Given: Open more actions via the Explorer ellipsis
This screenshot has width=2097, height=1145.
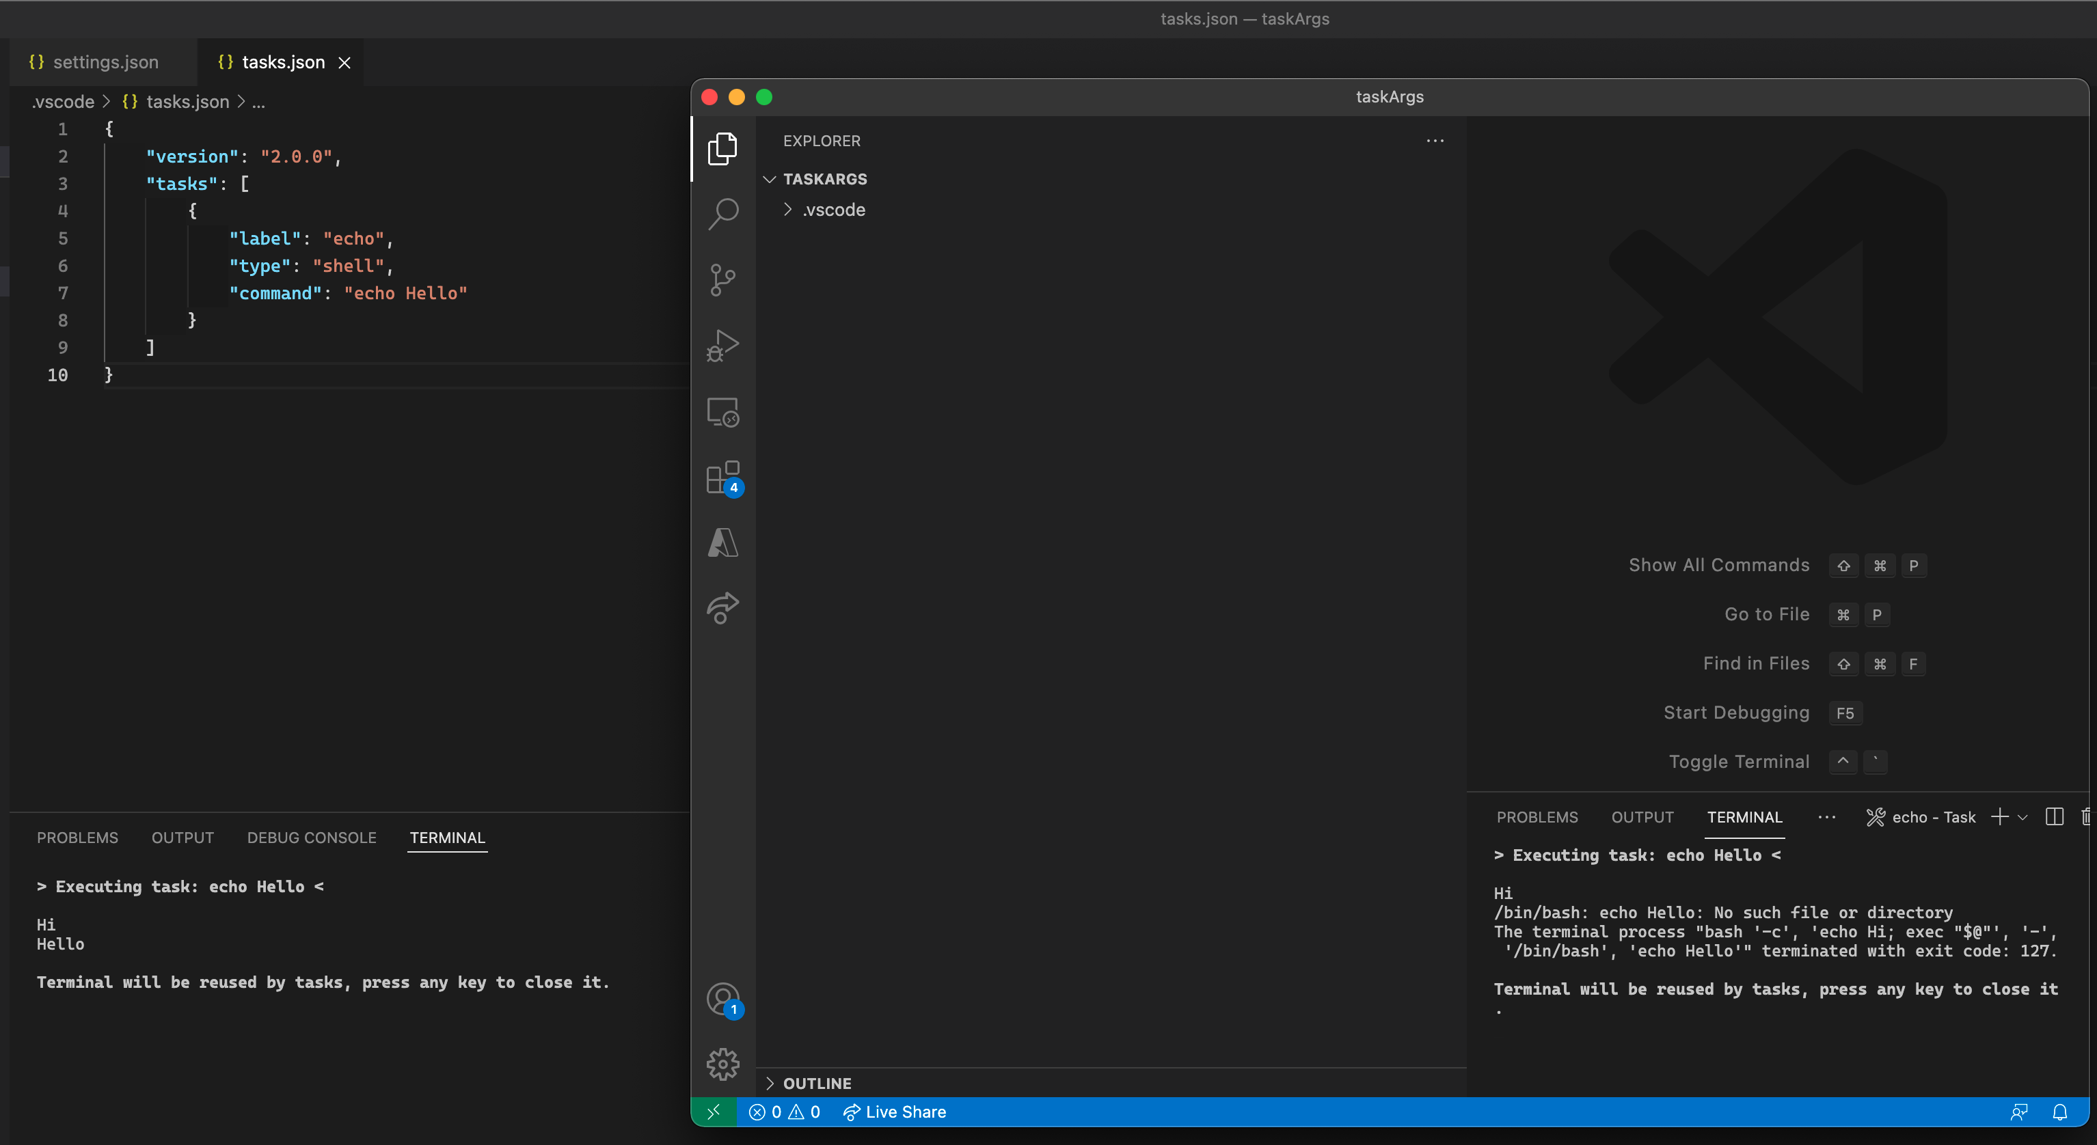Looking at the screenshot, I should click(1435, 141).
